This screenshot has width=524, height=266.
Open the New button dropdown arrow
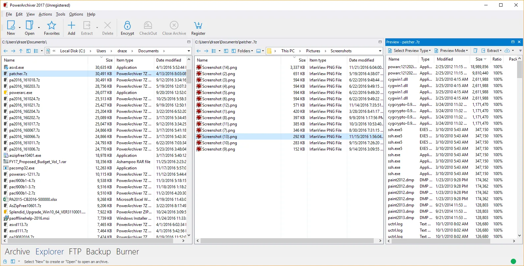coord(20,27)
